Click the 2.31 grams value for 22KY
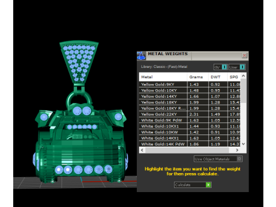The image size is (276, 207). [x=194, y=114]
